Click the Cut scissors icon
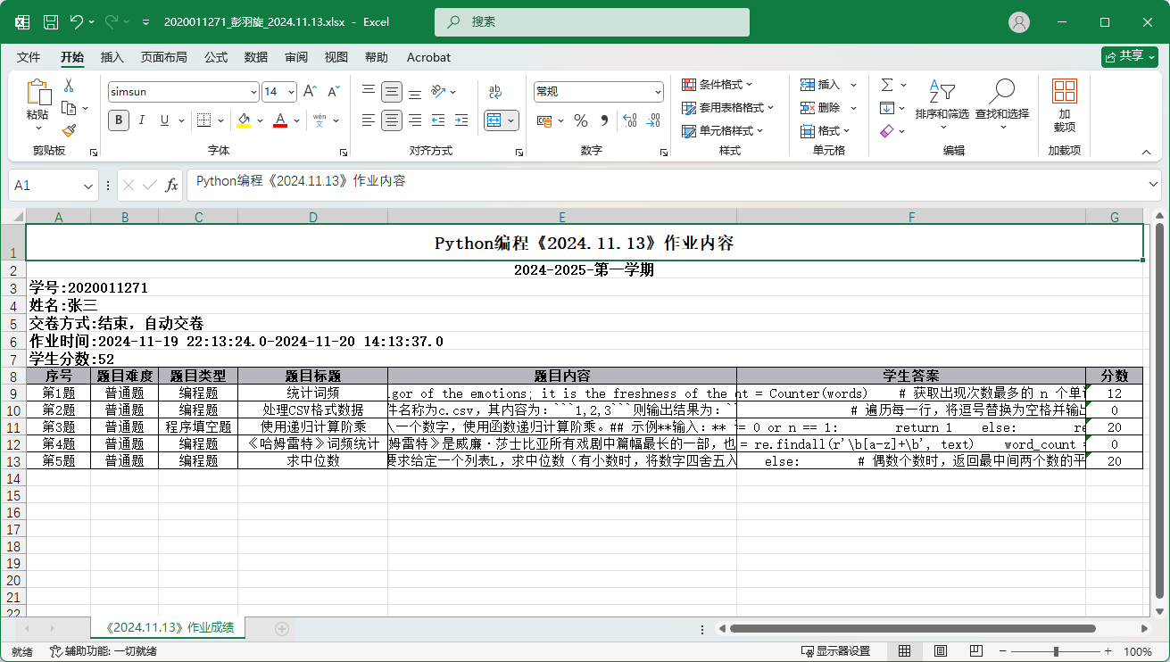This screenshot has width=1170, height=662. point(69,86)
